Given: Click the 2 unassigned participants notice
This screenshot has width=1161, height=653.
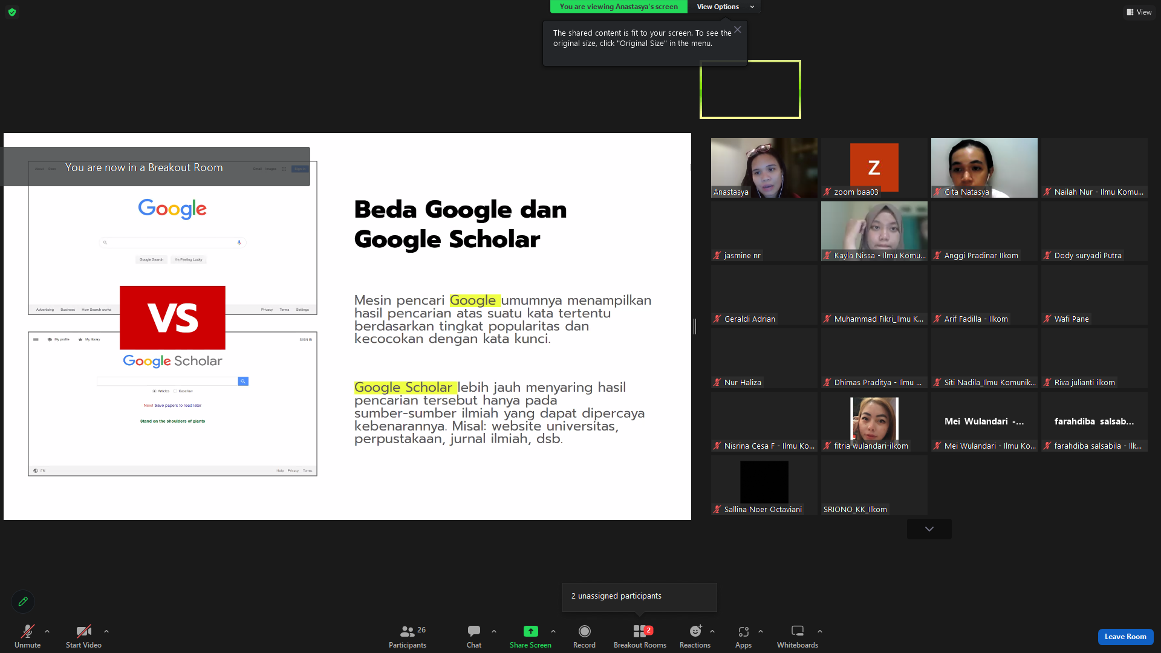Looking at the screenshot, I should [x=640, y=597].
